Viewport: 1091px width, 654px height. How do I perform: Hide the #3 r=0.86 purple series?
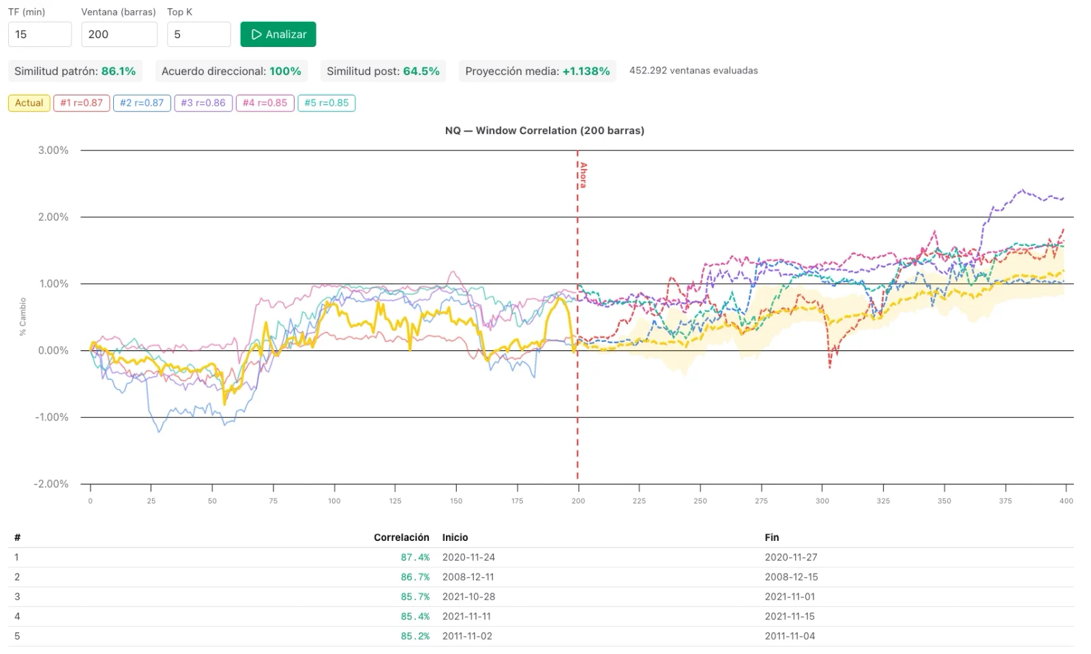(203, 103)
